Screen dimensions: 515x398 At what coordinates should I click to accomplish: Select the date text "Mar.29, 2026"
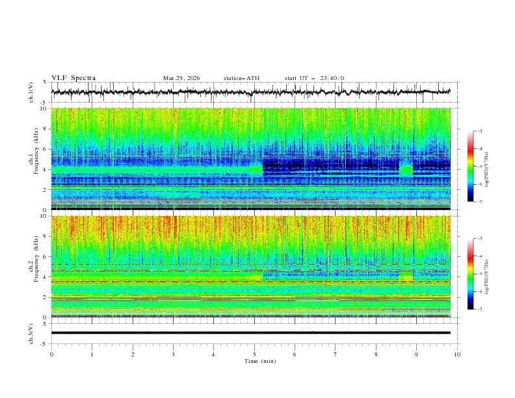click(x=181, y=78)
